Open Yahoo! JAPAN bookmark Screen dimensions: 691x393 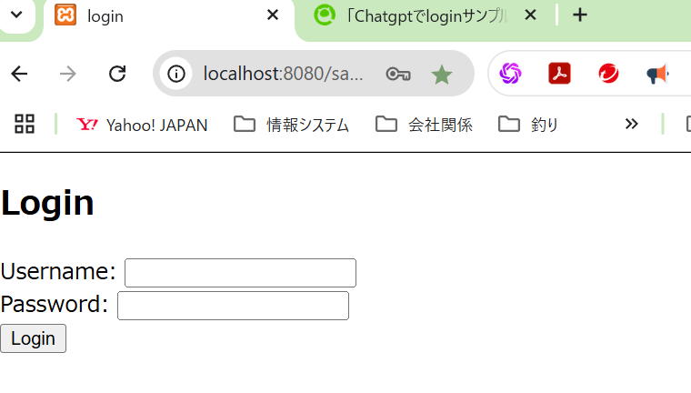point(142,126)
